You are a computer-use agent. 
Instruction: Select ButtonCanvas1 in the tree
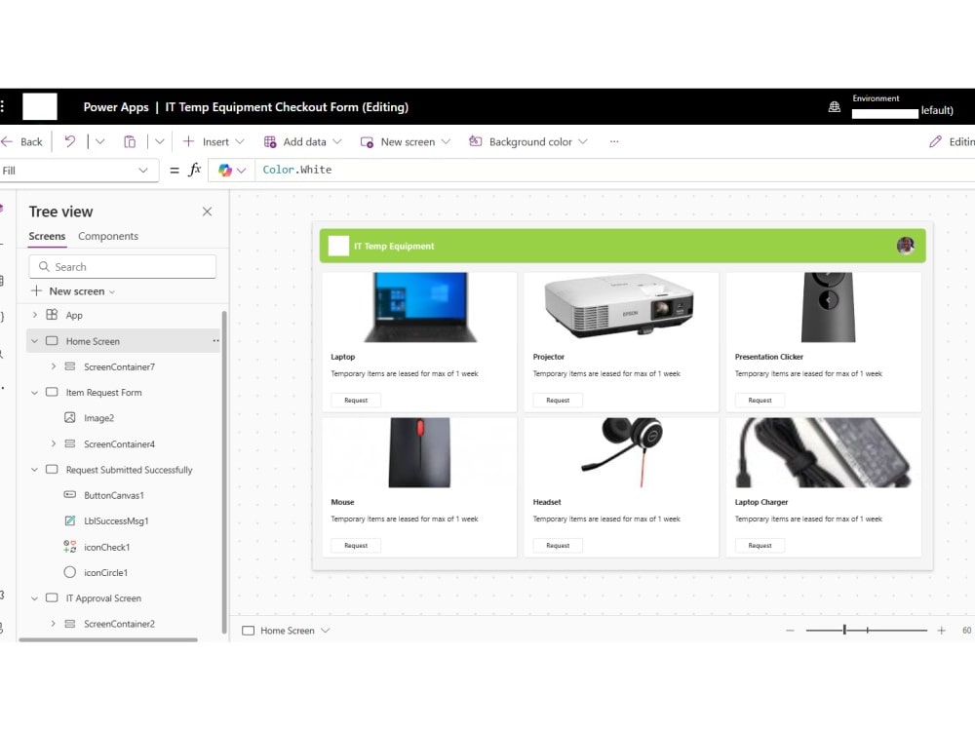click(x=114, y=495)
